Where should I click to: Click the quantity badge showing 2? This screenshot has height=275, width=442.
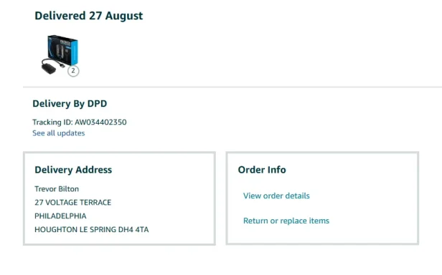73,71
